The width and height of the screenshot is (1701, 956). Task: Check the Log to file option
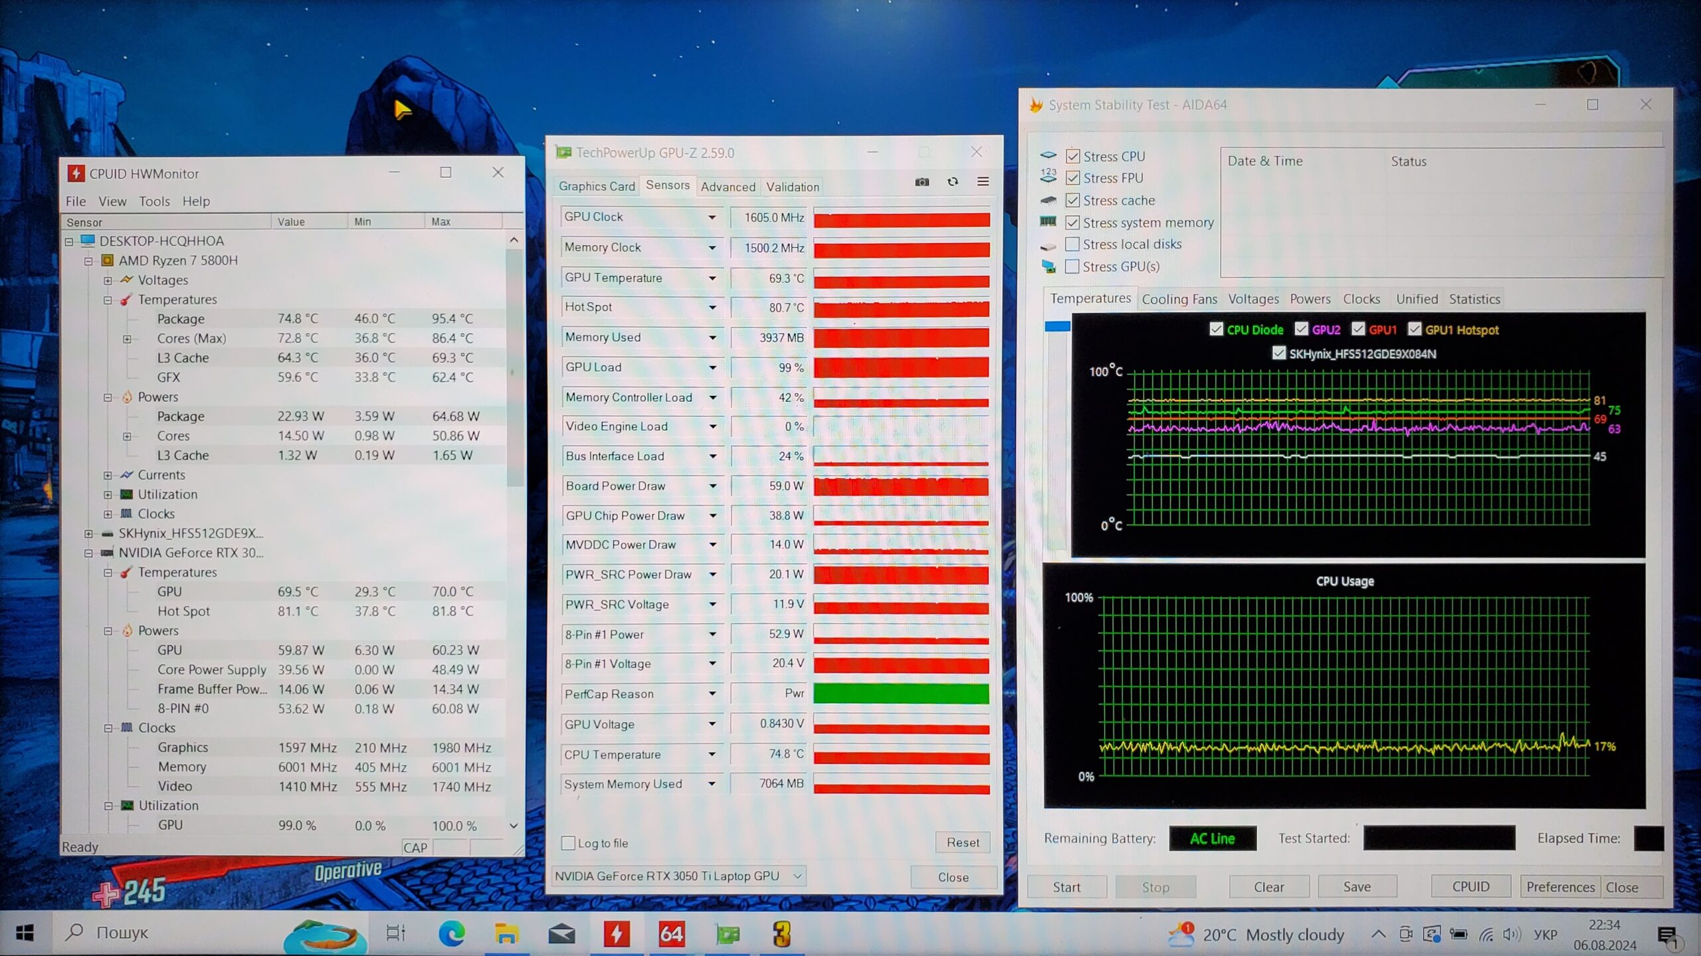pos(568,843)
